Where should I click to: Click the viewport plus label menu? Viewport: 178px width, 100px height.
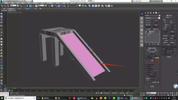coord(8,13)
